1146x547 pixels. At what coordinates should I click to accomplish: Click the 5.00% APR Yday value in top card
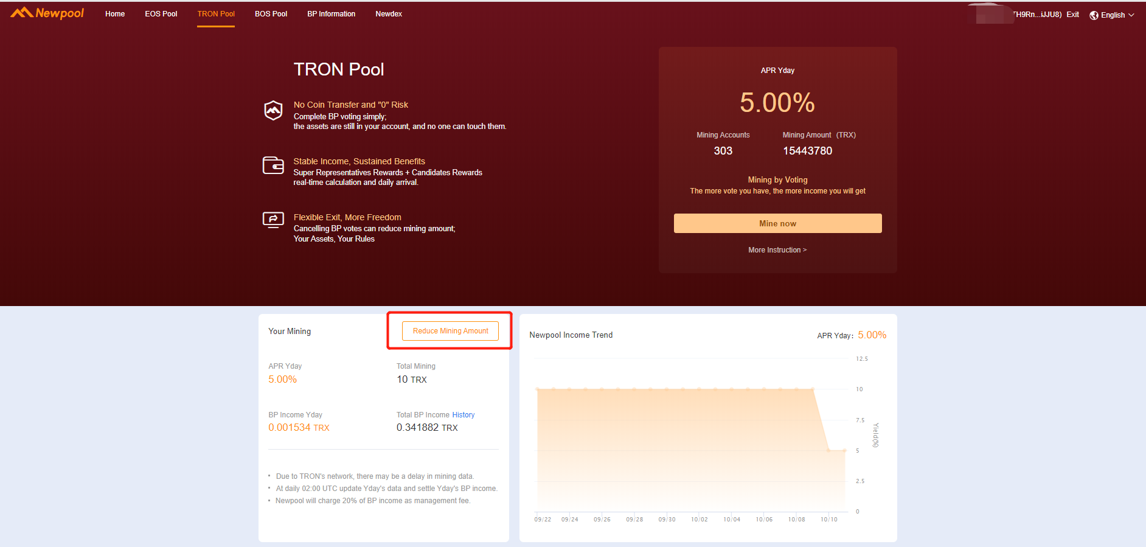click(777, 102)
